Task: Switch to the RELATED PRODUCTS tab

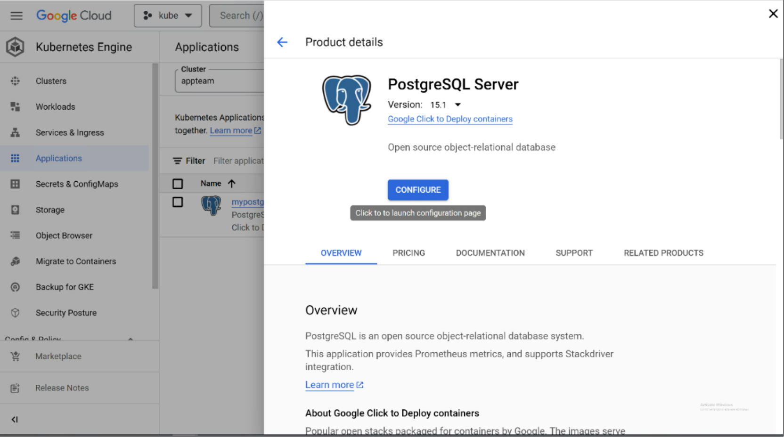Action: coord(663,253)
